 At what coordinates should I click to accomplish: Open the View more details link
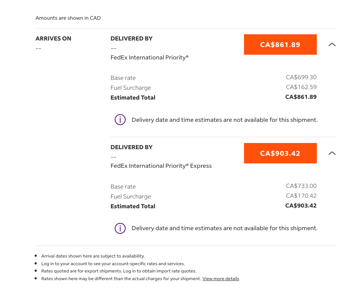(221, 279)
